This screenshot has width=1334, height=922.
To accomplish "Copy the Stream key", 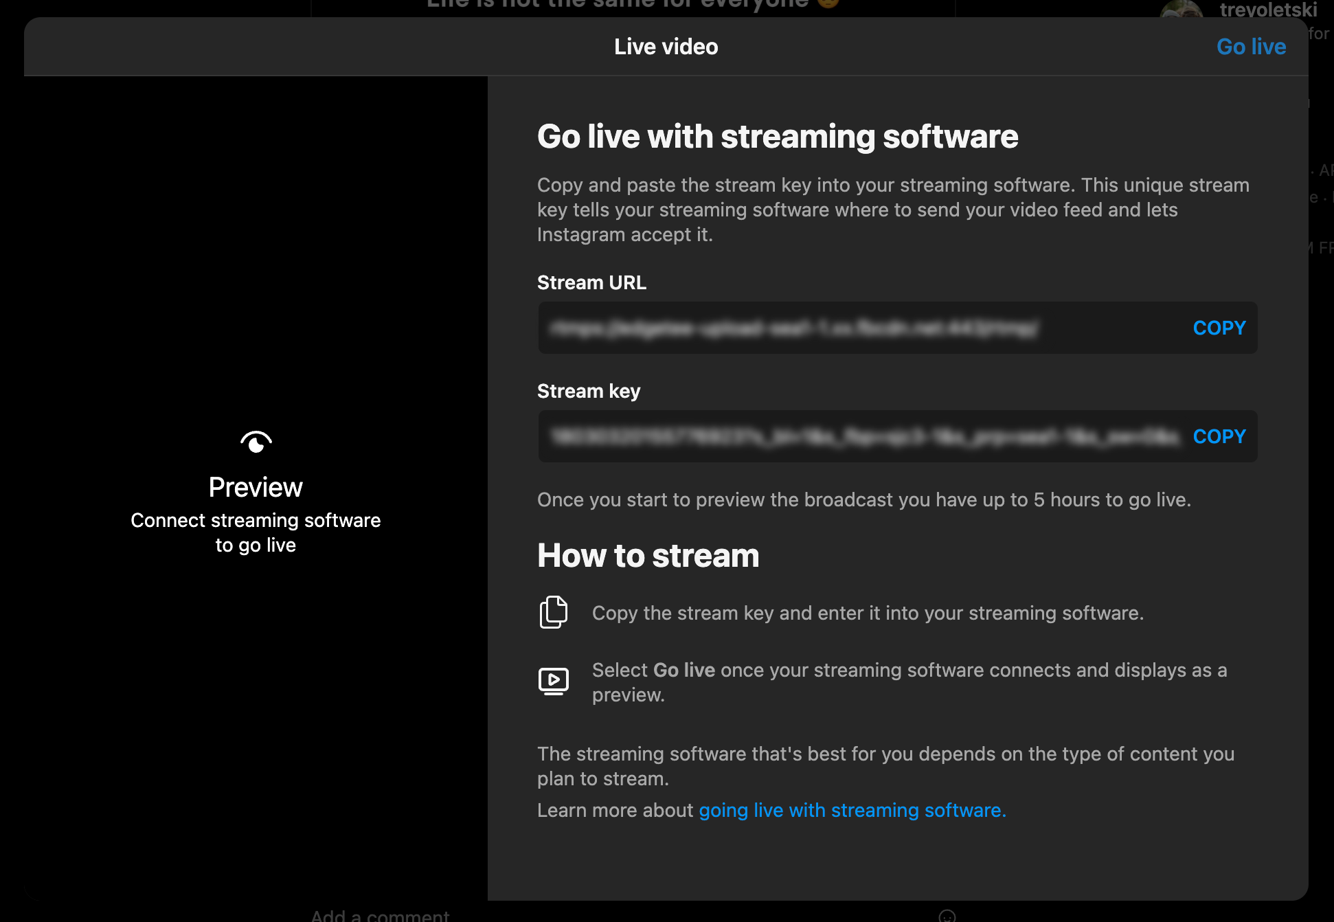I will tap(1219, 437).
